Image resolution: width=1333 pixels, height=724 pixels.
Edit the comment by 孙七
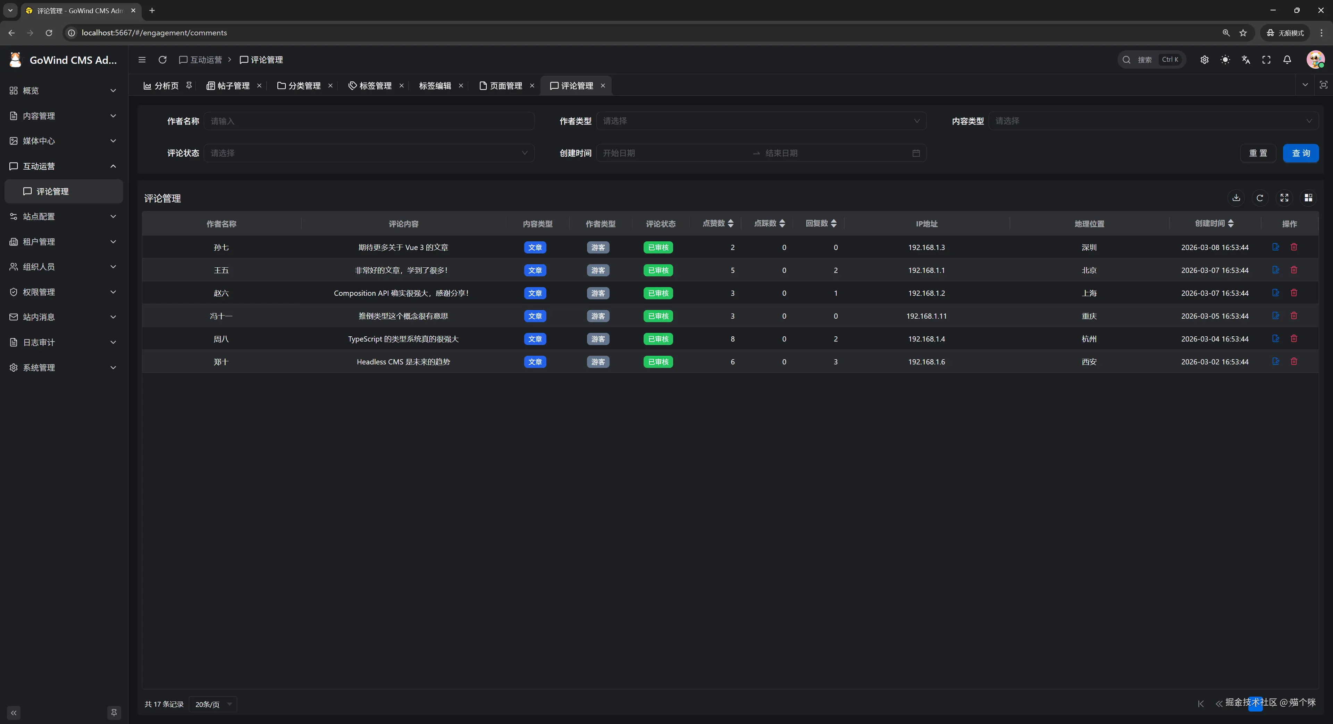1276,247
